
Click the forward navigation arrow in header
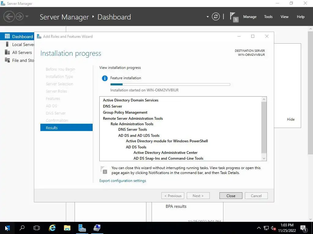pyautogui.click(x=20, y=16)
